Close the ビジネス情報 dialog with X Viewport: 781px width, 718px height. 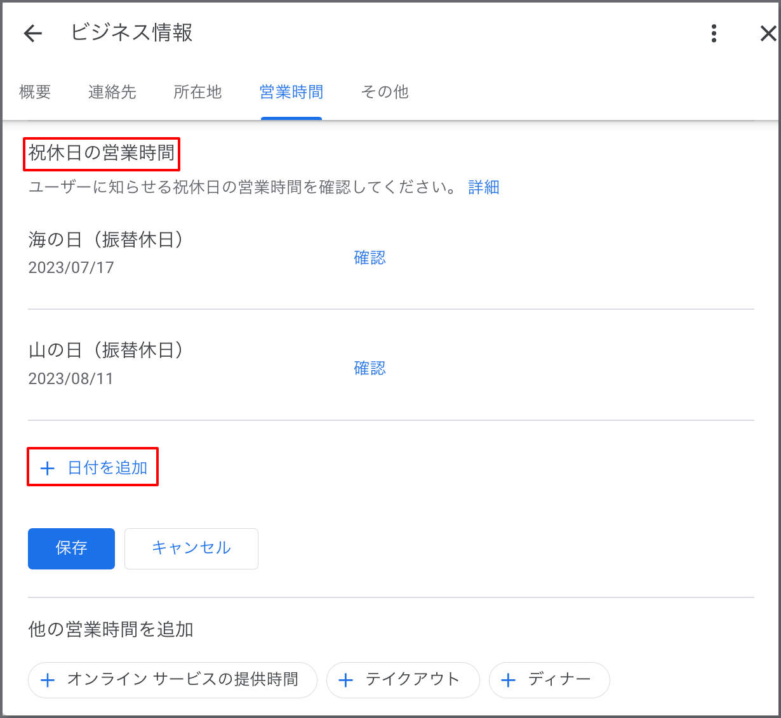[768, 34]
